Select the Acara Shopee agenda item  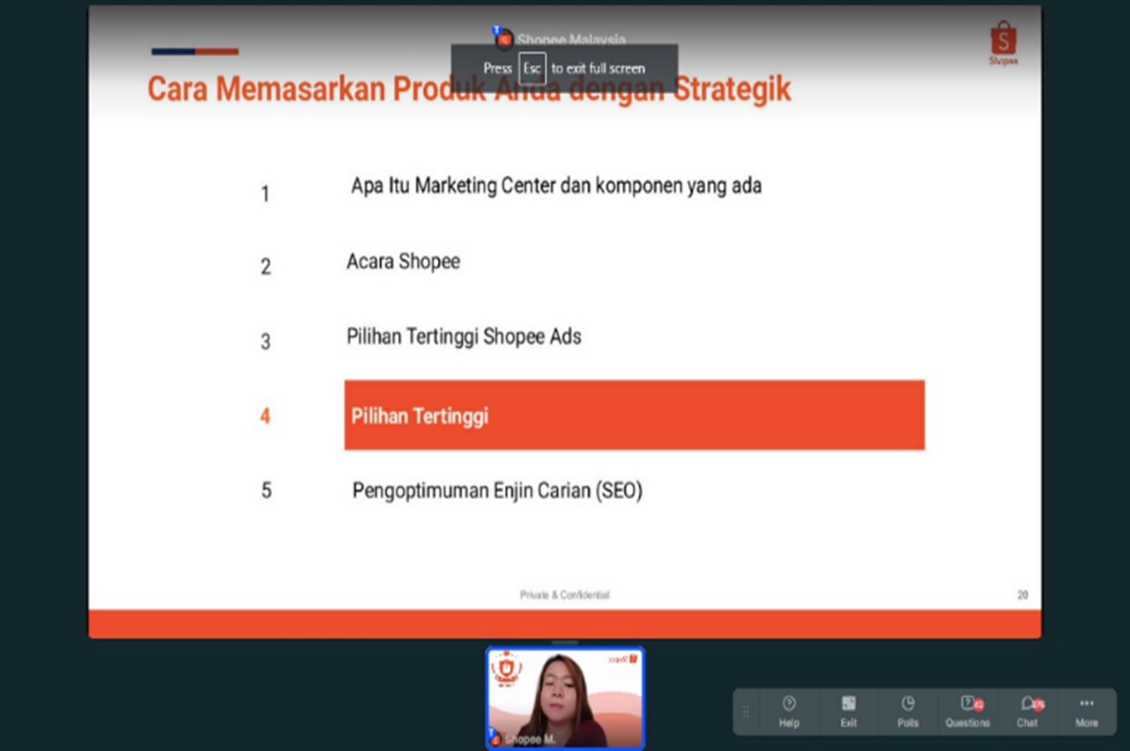(x=403, y=262)
